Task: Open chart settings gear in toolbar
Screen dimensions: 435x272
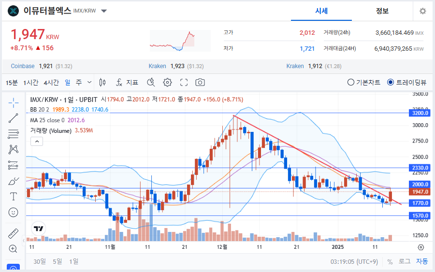Action: [x=167, y=82]
